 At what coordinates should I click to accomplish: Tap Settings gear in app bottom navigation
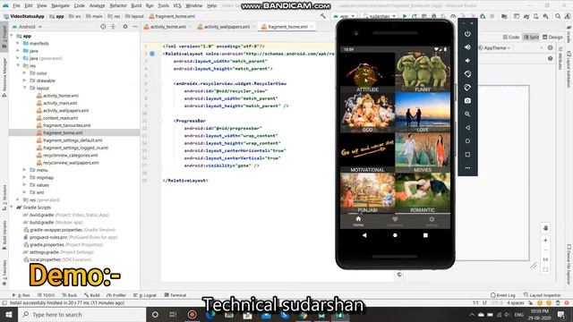(432, 221)
